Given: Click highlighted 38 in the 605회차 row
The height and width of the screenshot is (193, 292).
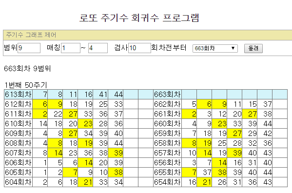Looking at the screenshot, I should pos(116,173).
